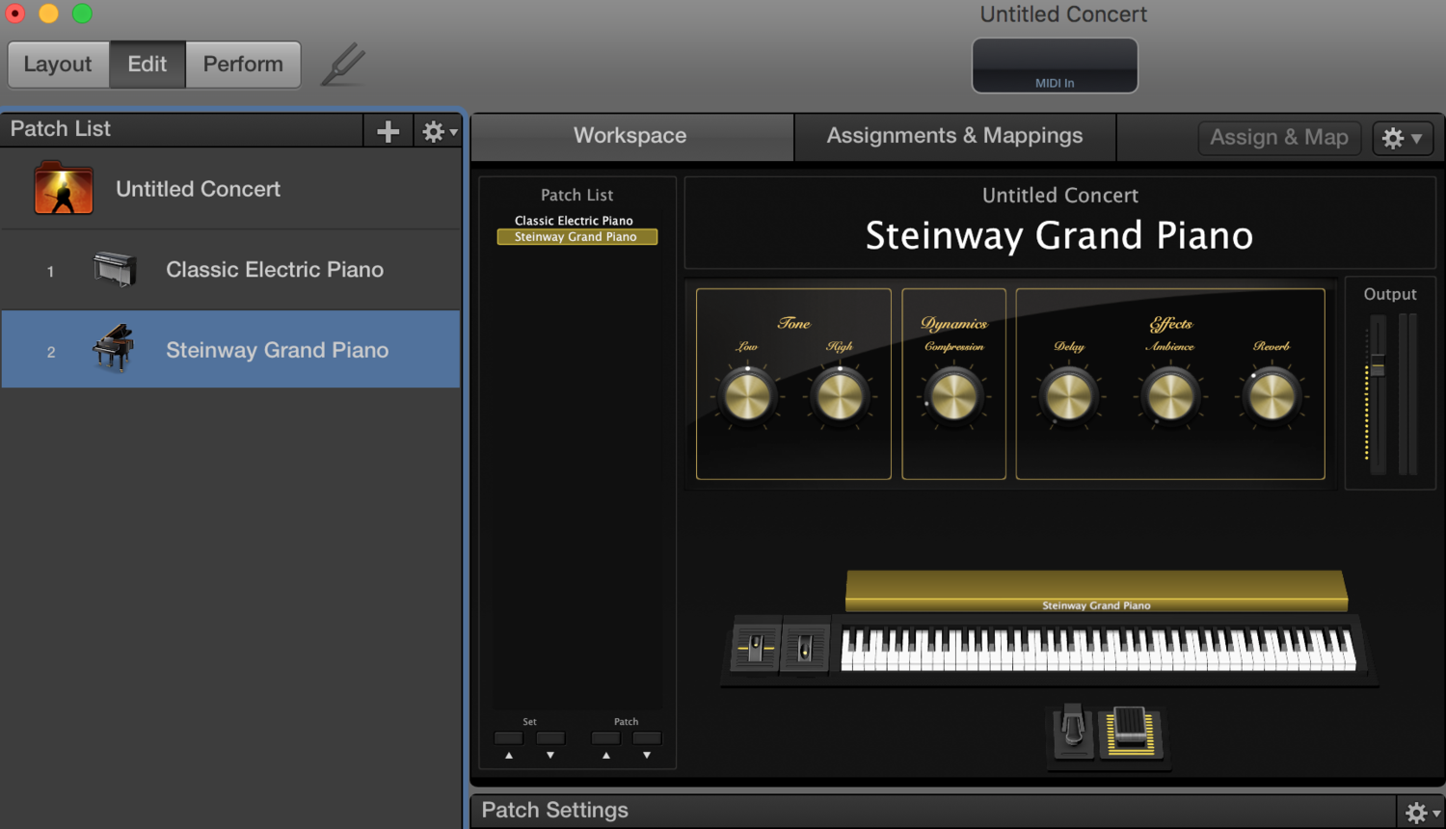
Task: Click the Tone High knob
Action: coord(840,396)
